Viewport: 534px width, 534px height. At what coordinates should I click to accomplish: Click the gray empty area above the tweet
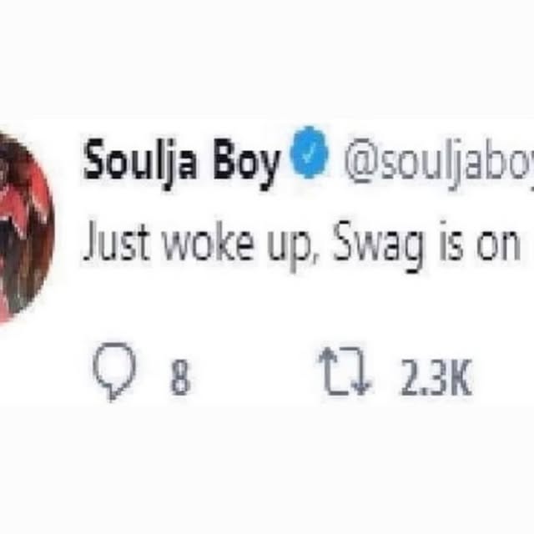(x=267, y=58)
